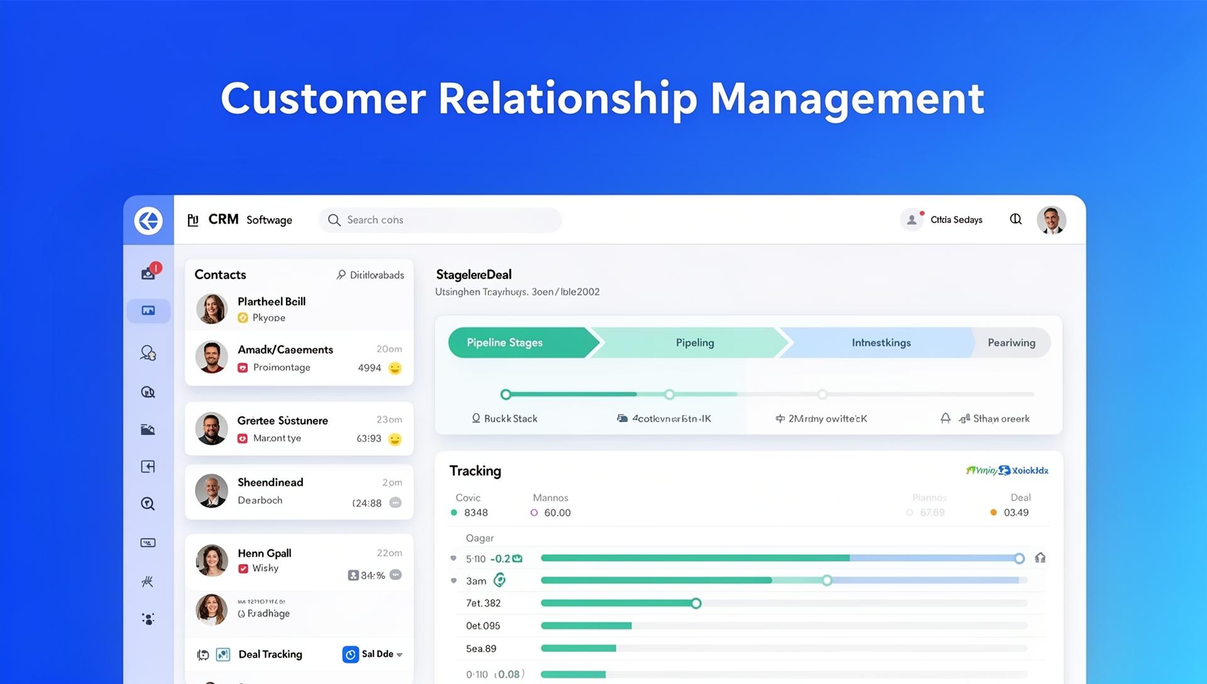This screenshot has height=684, width=1207.
Task: Click the 7et.382 progress slider handle
Action: (696, 604)
